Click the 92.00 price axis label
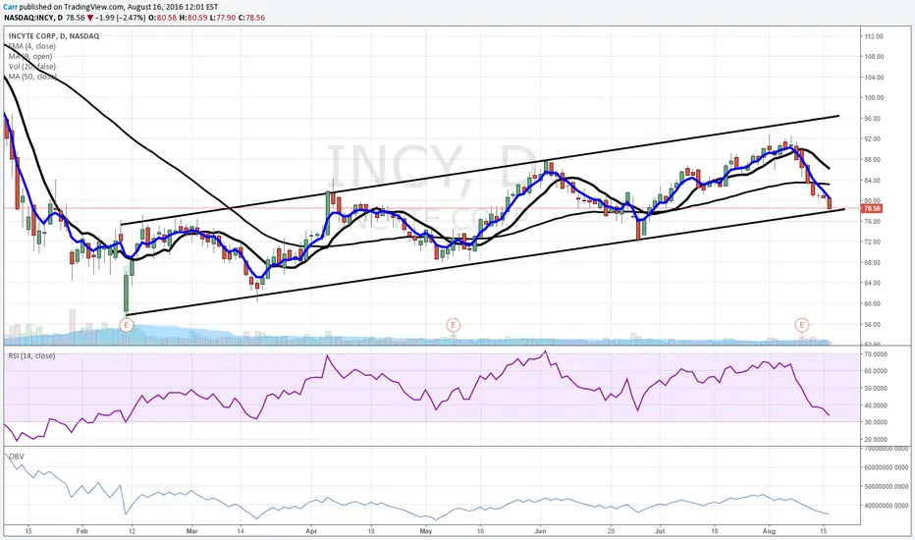This screenshot has height=540, width=915. click(x=874, y=139)
